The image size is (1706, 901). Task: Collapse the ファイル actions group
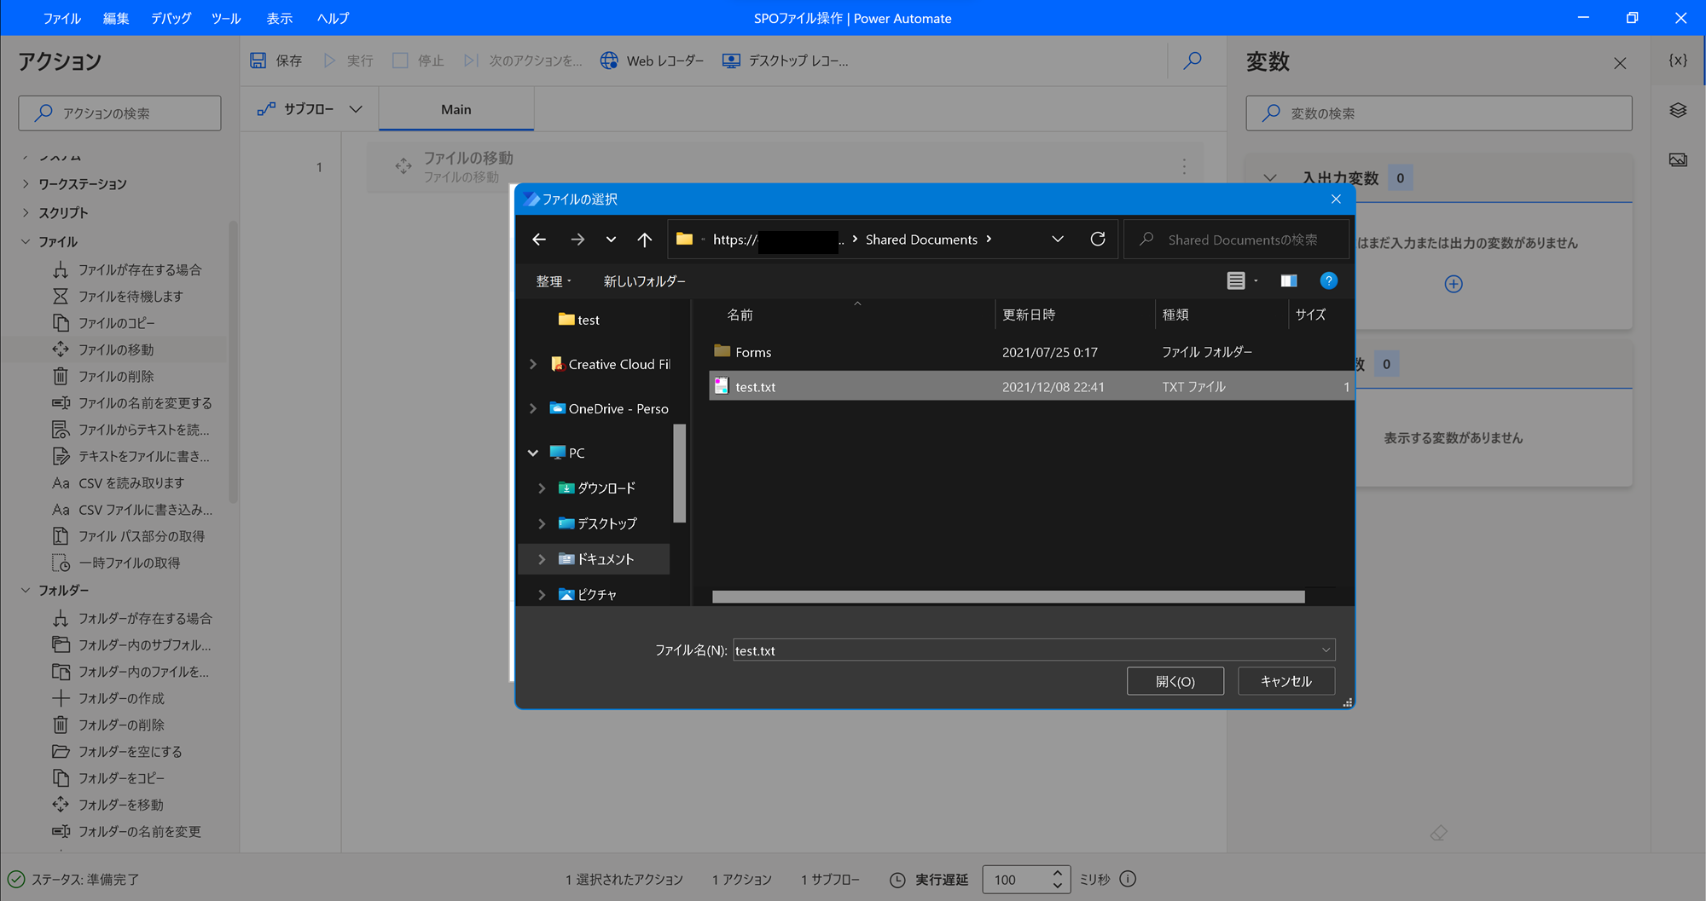26,241
